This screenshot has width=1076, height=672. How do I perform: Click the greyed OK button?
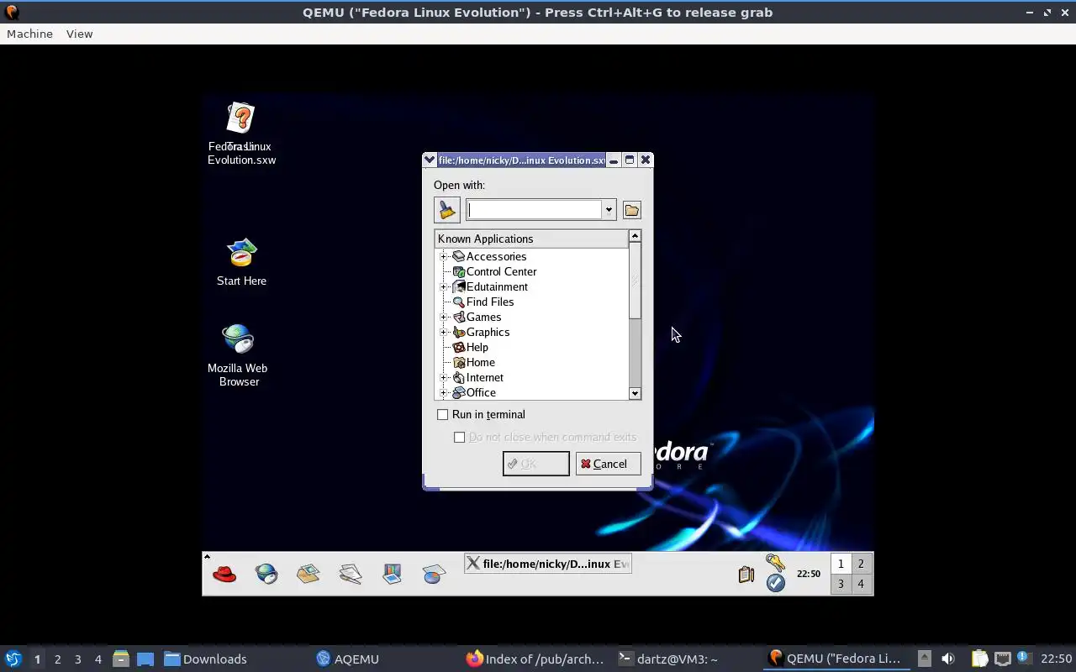click(x=535, y=464)
